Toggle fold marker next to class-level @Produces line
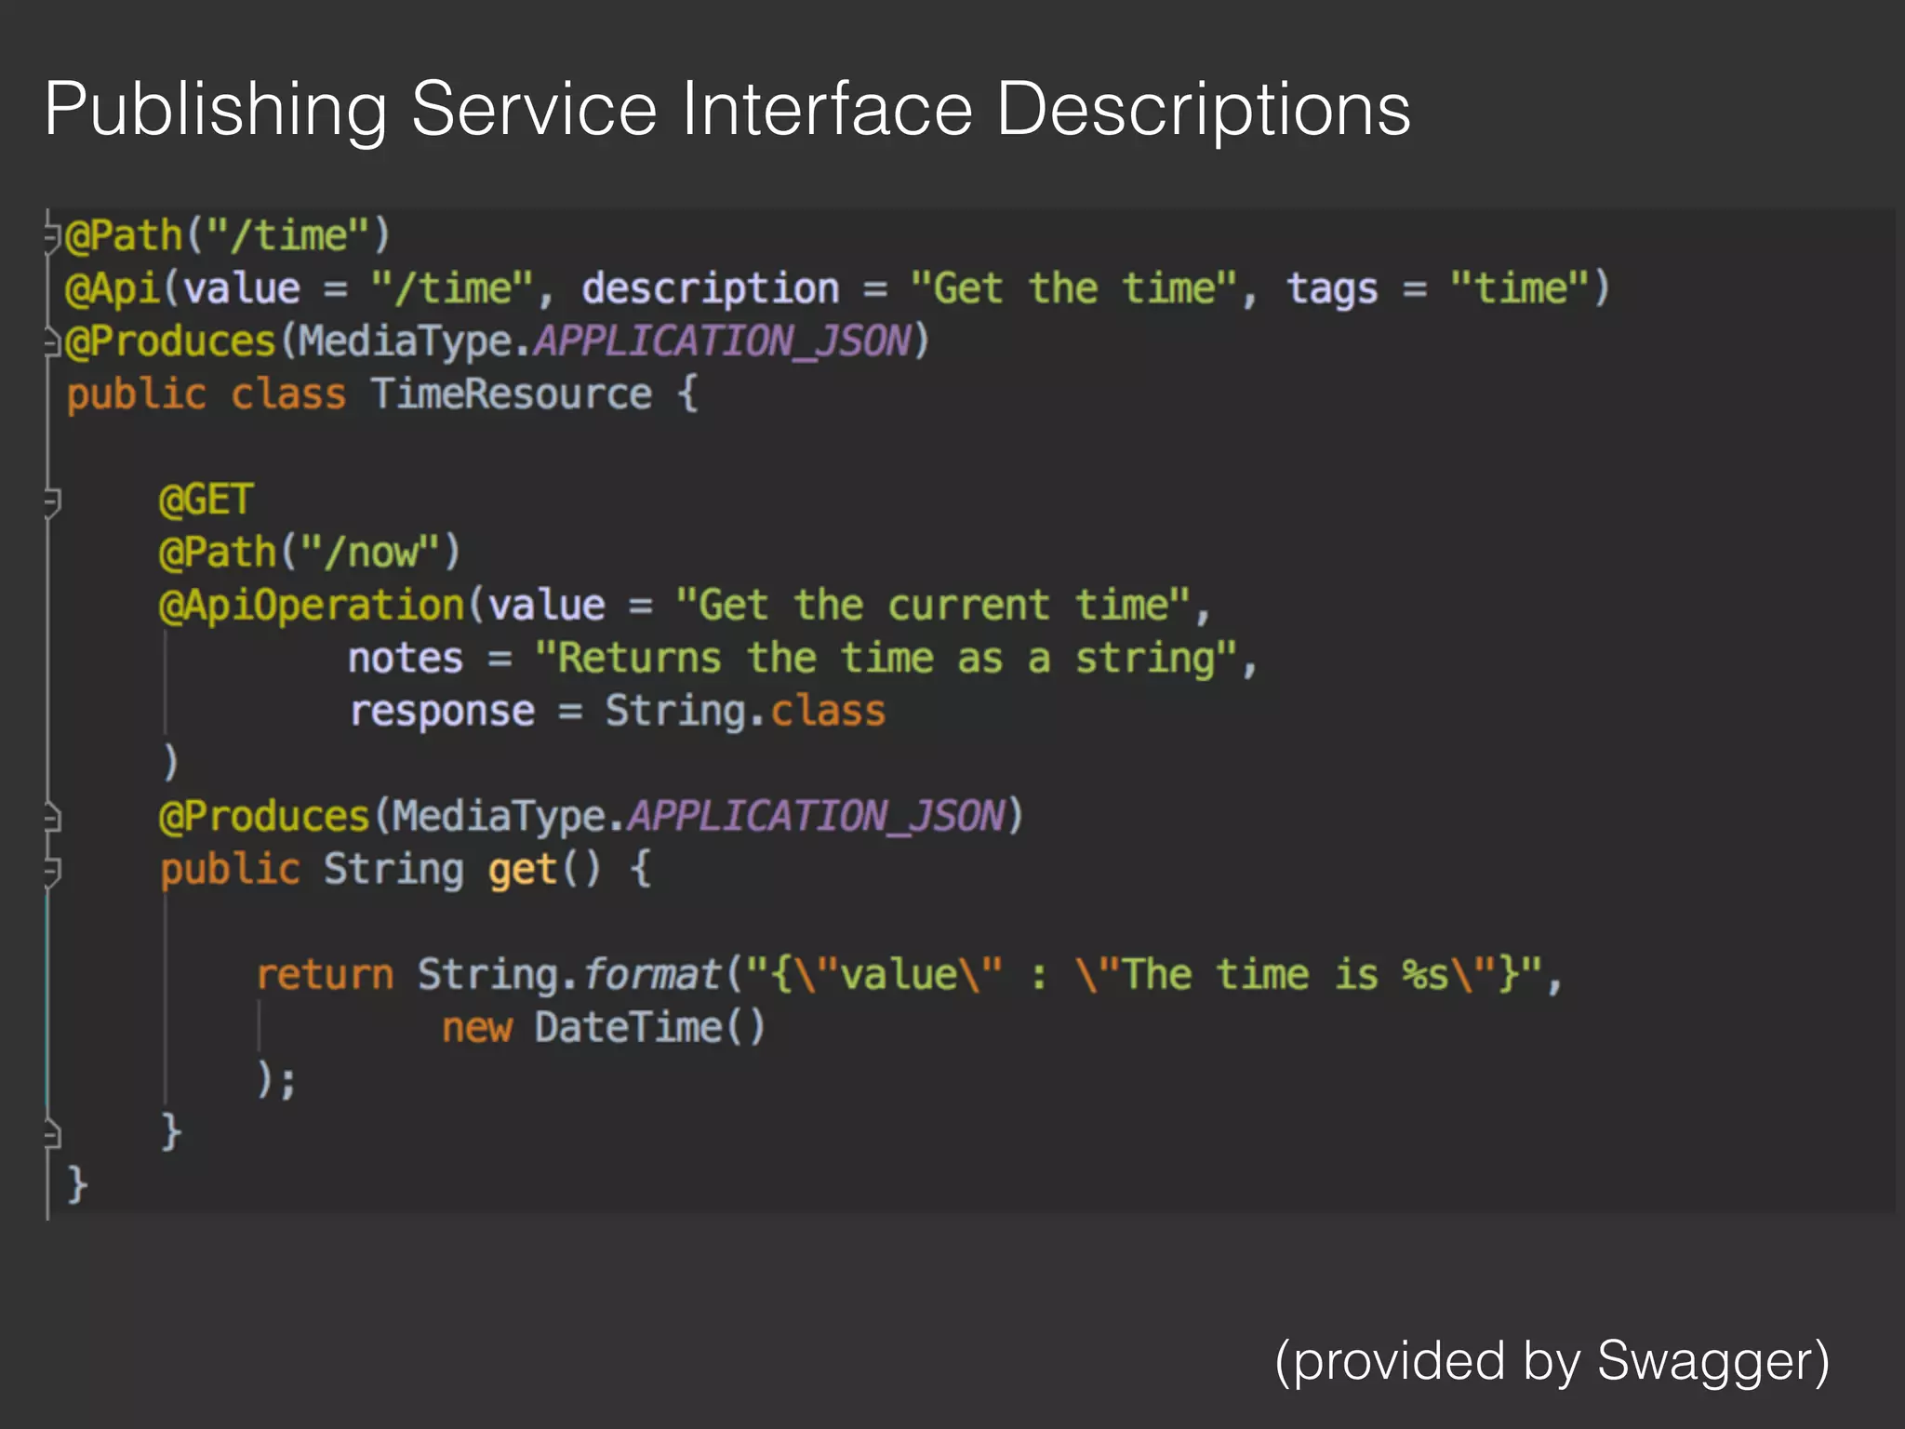 [x=53, y=343]
